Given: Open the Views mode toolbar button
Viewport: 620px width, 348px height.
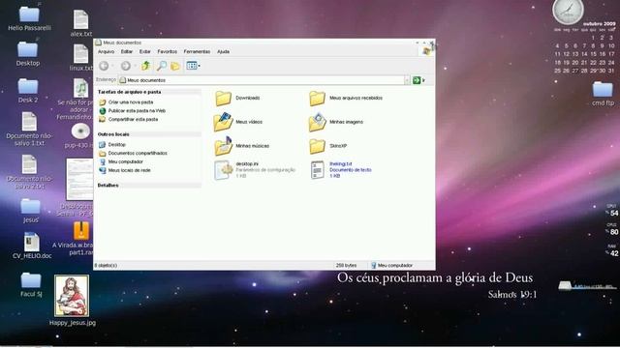Looking at the screenshot, I should tap(193, 66).
